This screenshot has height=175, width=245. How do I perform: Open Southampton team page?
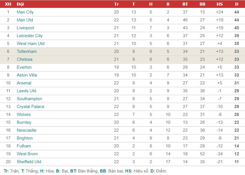(x=30, y=99)
